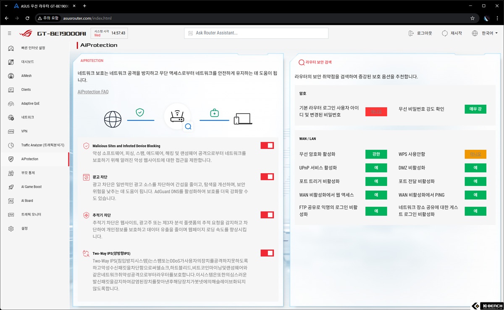This screenshot has height=310, width=504.
Task: Toggle the Two-Way IPS switch
Action: [x=267, y=253]
